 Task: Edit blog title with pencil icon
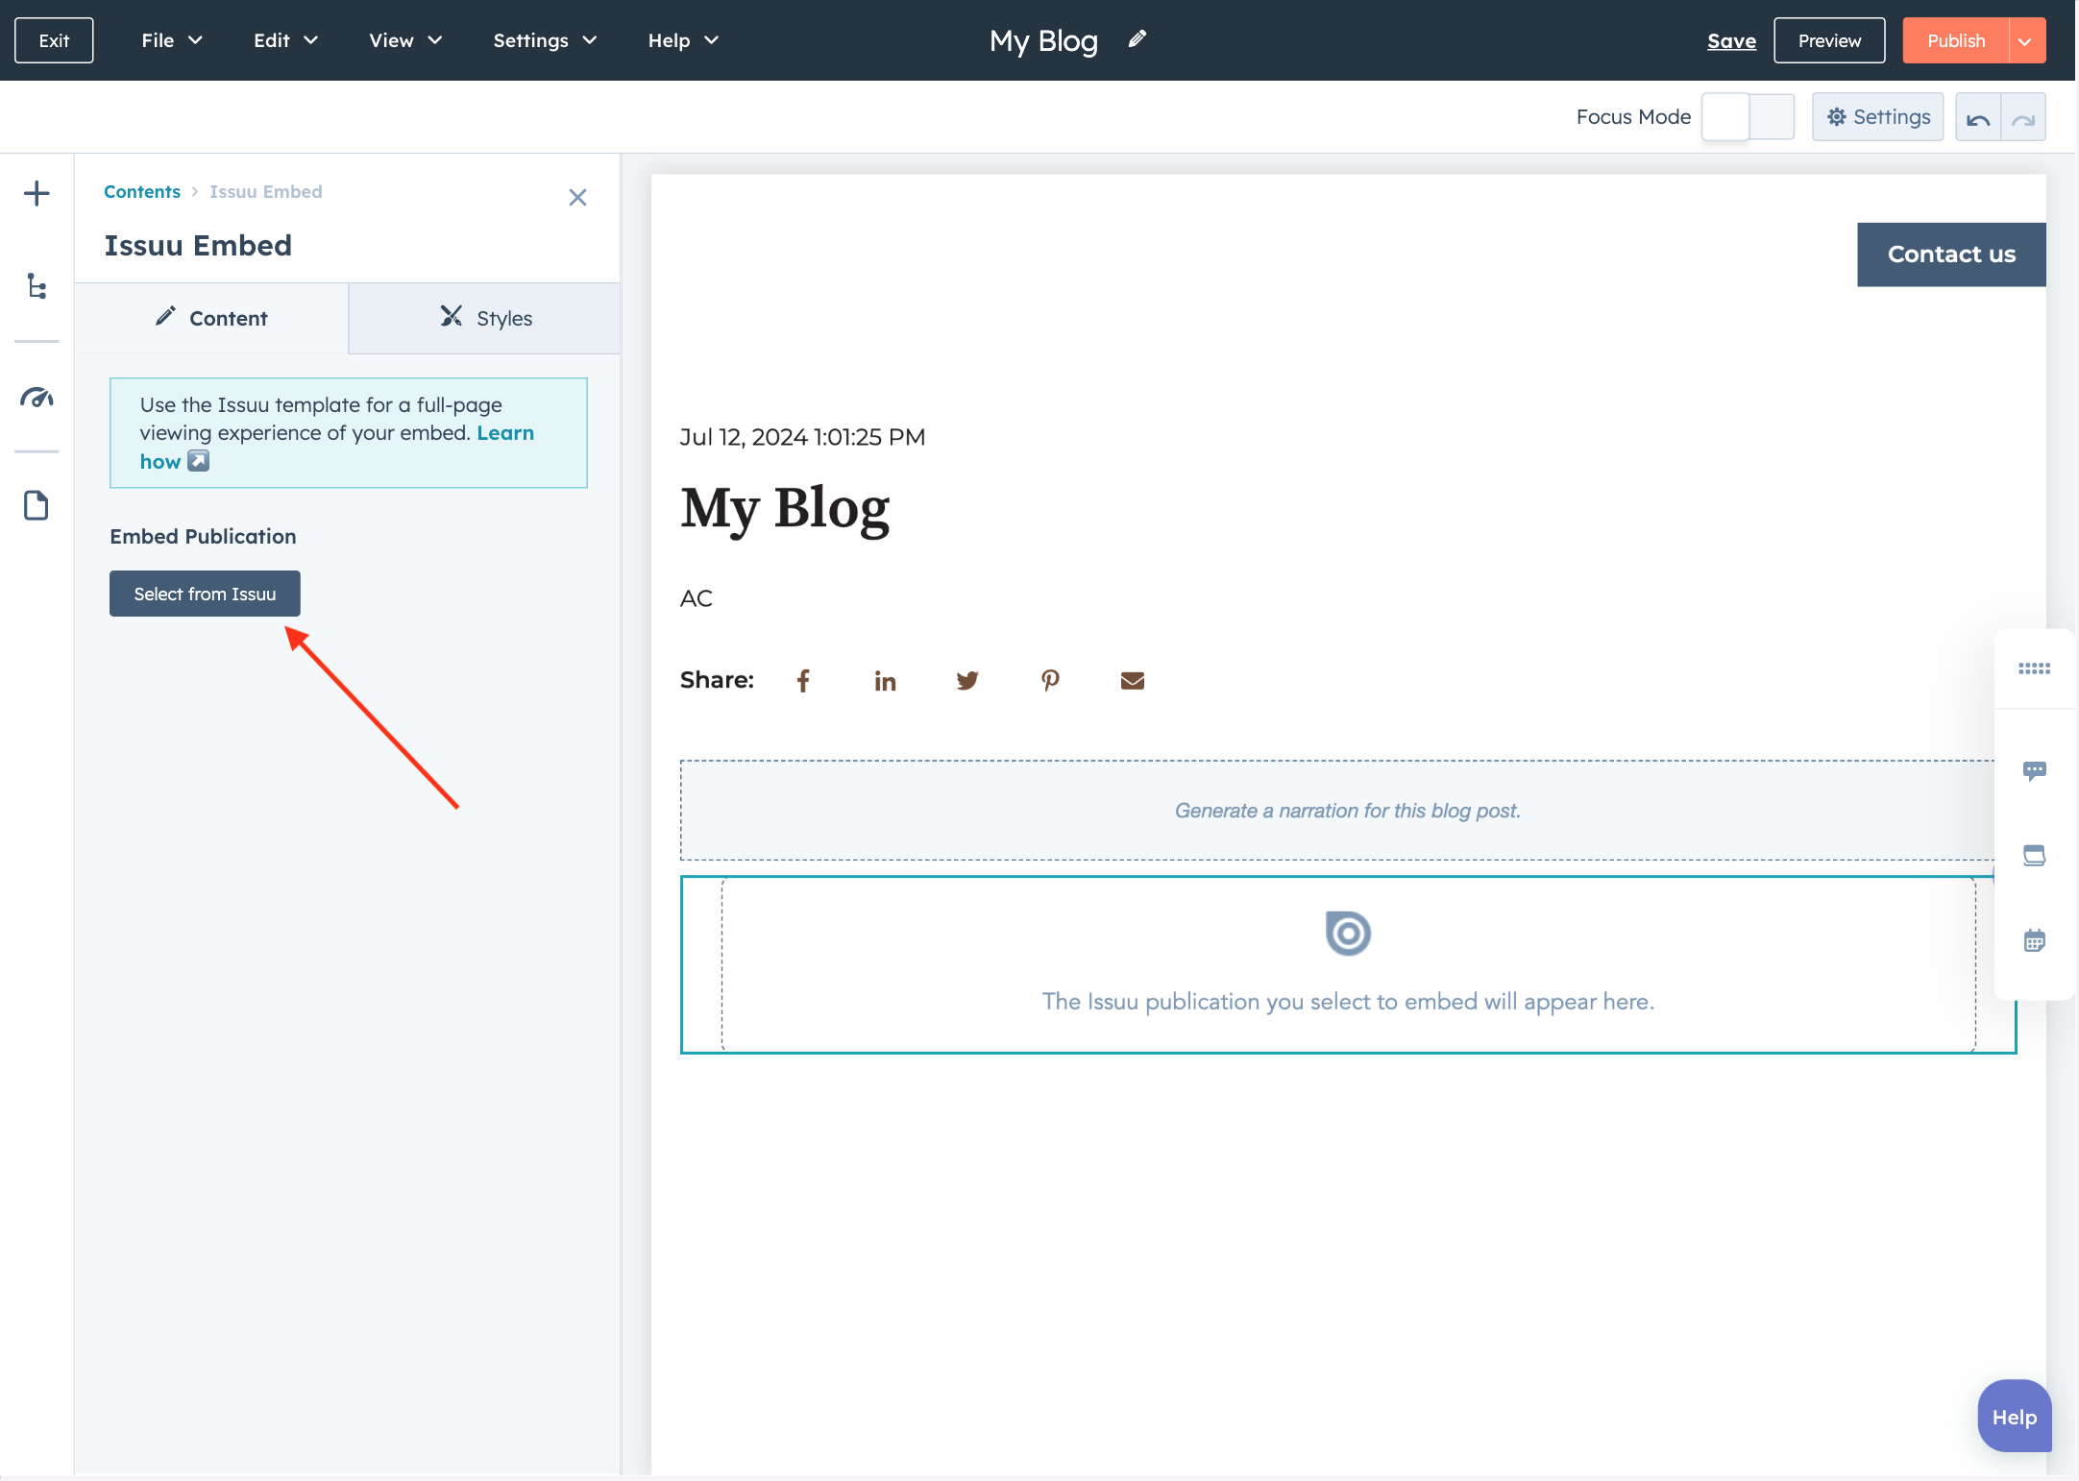tap(1137, 39)
